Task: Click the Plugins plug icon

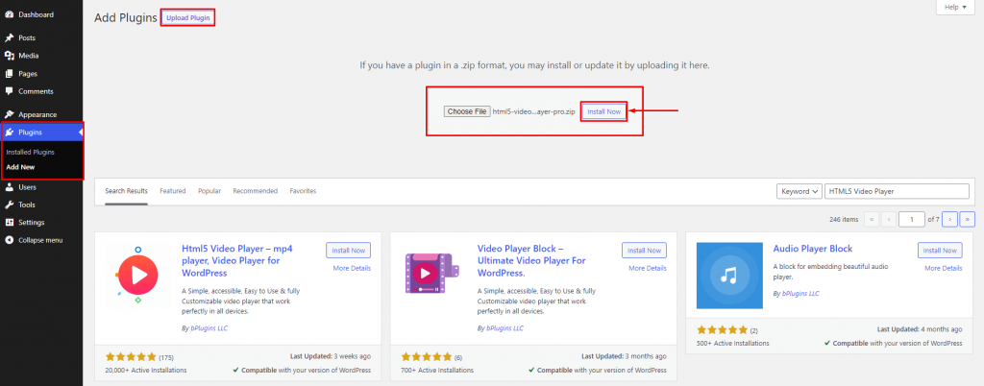Action: click(9, 133)
